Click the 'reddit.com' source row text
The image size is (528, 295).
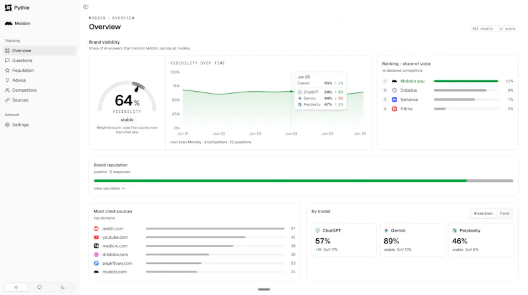click(x=113, y=228)
